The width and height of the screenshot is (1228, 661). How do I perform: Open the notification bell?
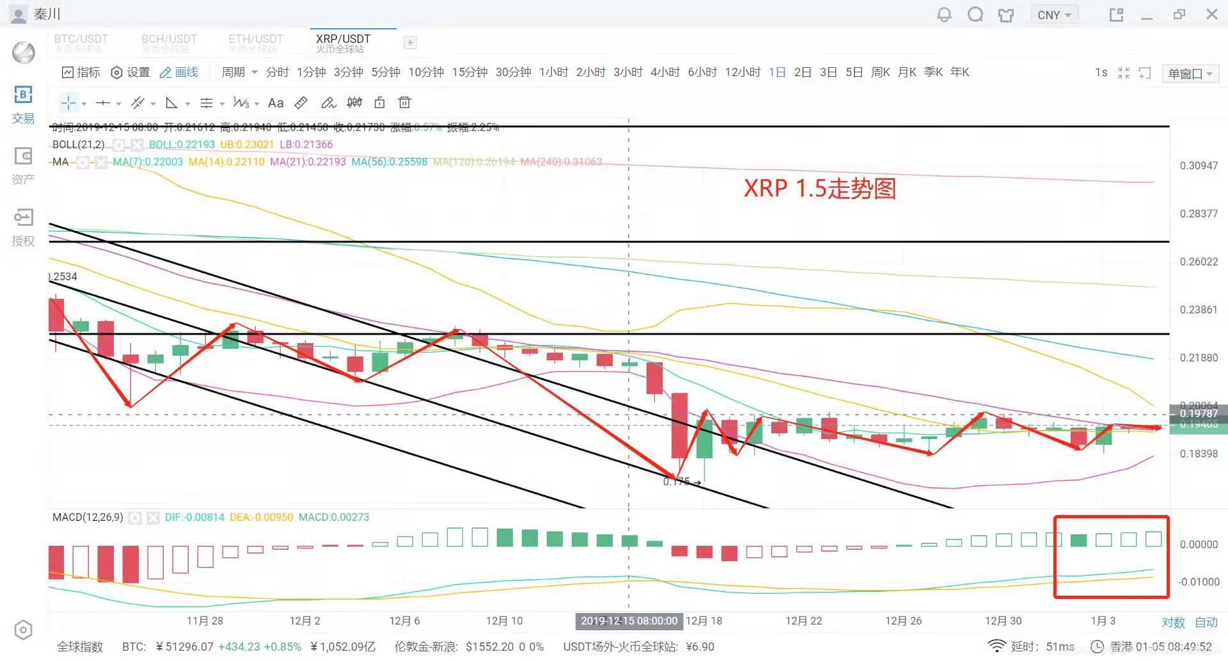[x=944, y=14]
